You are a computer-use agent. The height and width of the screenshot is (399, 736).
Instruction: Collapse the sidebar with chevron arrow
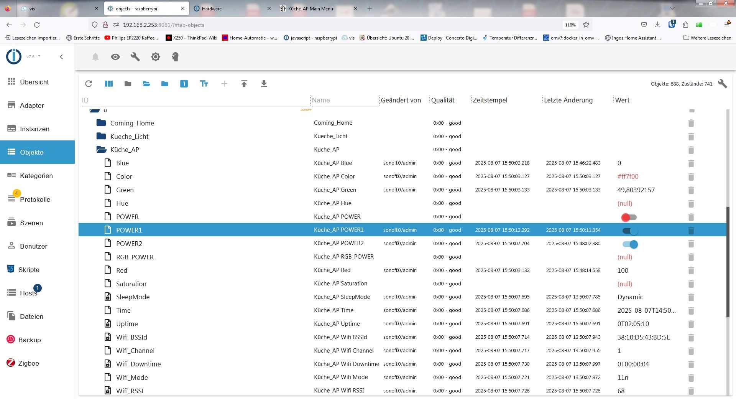point(61,57)
